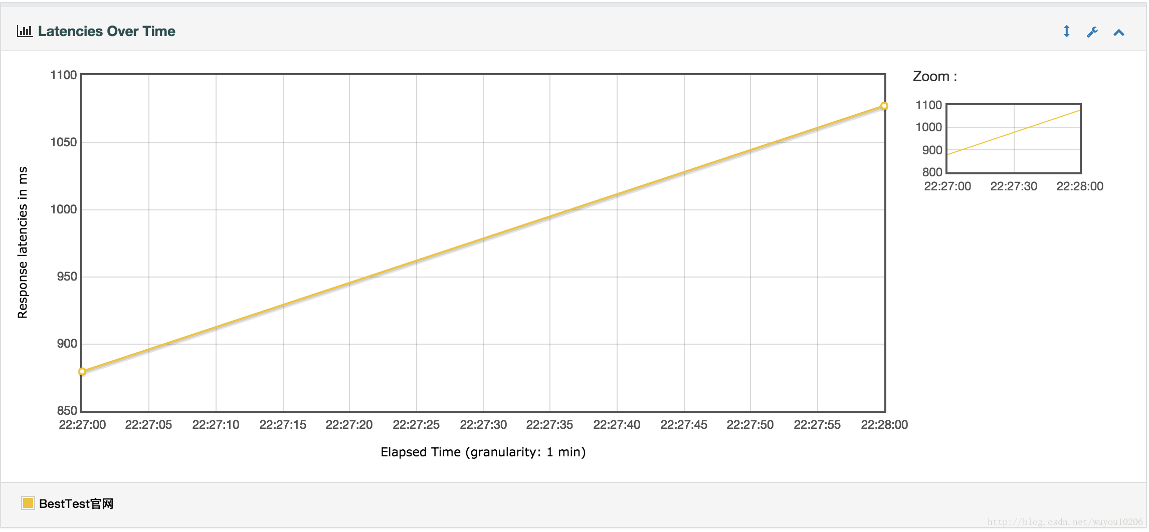Click the 950 y-axis tick label
The image size is (1149, 532).
point(67,277)
